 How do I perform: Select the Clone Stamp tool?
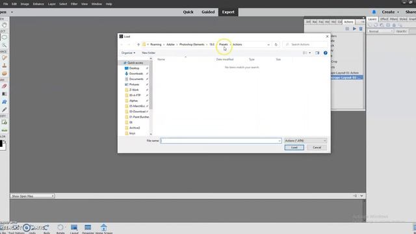point(5,66)
